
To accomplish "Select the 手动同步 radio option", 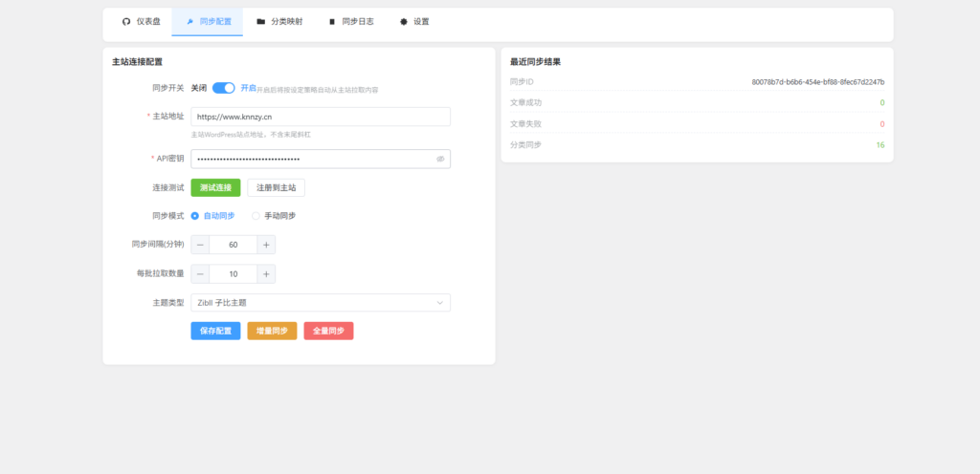I will [256, 216].
